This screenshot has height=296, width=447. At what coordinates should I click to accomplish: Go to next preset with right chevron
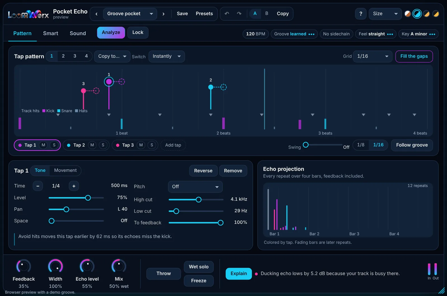[x=163, y=14]
